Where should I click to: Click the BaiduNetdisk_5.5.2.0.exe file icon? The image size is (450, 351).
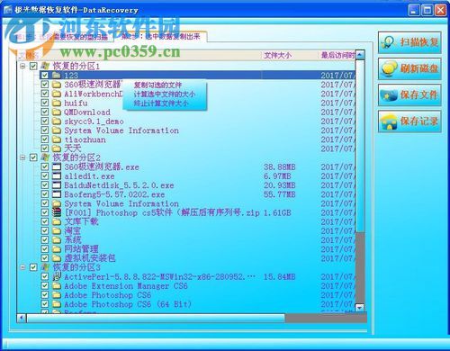click(x=57, y=185)
